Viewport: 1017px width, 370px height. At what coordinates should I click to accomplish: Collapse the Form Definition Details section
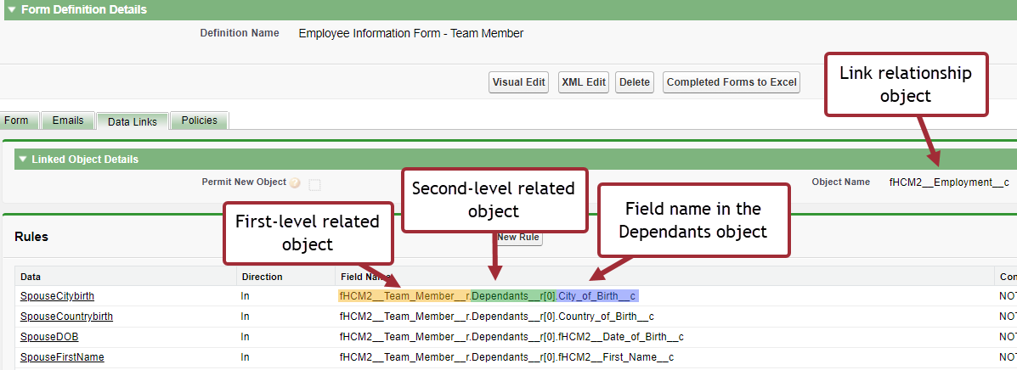tap(11, 9)
